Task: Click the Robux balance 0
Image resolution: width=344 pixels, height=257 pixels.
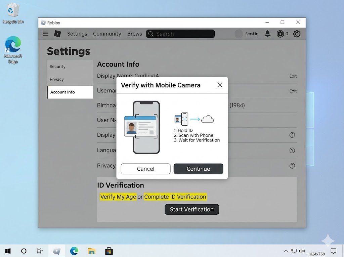Action: [x=287, y=34]
